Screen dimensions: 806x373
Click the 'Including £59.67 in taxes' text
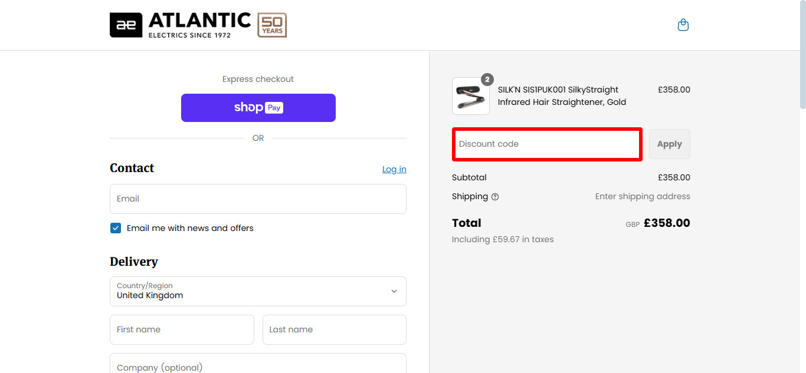(503, 239)
